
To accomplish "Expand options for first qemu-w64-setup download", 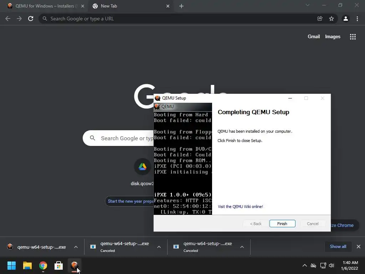I will (x=76, y=247).
